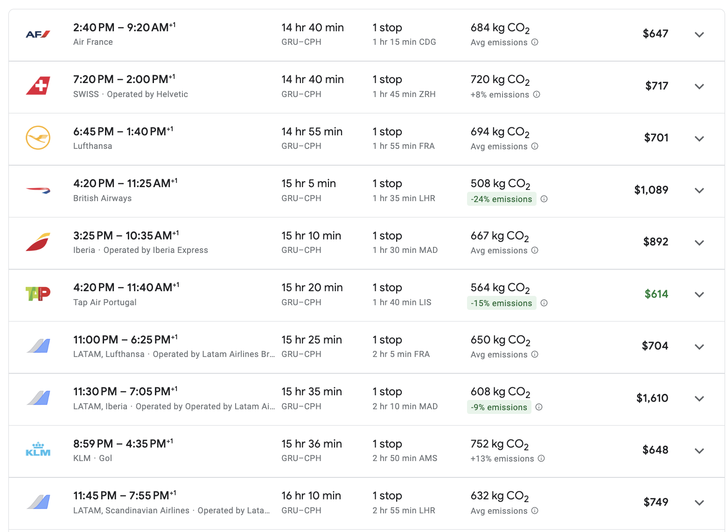Expand the $614 Tap Air Portugal flight
726x532 pixels.
tap(699, 294)
